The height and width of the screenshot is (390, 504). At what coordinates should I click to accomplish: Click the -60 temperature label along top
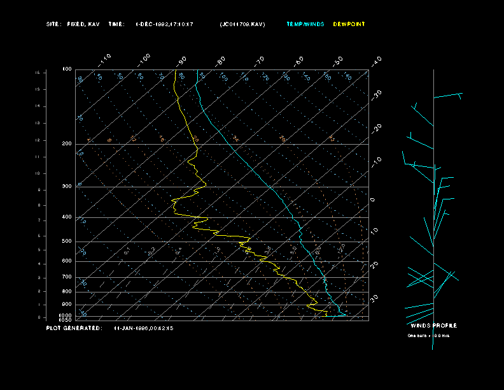[x=298, y=61]
